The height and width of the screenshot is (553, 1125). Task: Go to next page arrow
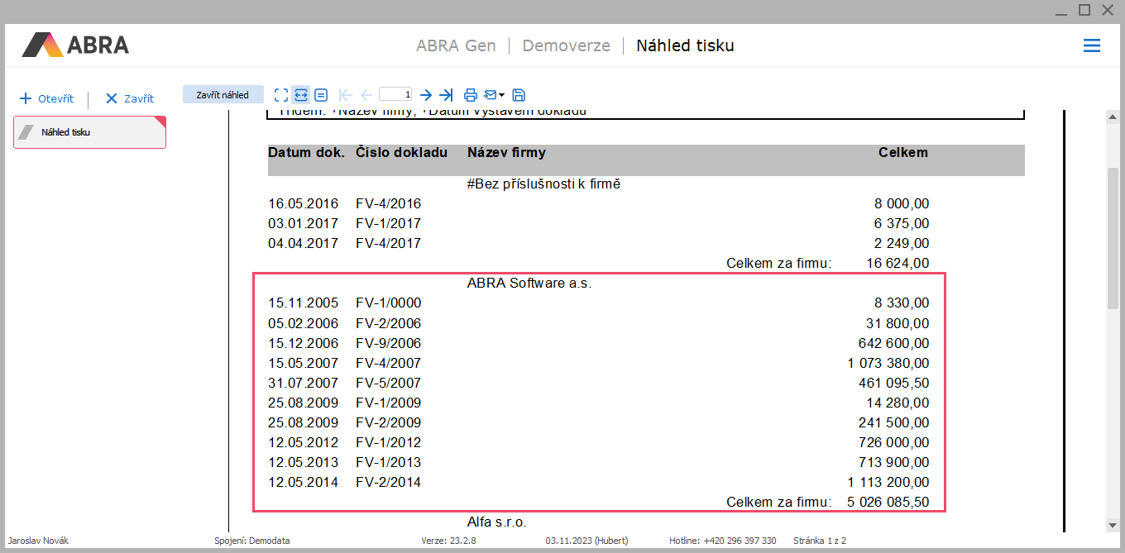click(426, 95)
